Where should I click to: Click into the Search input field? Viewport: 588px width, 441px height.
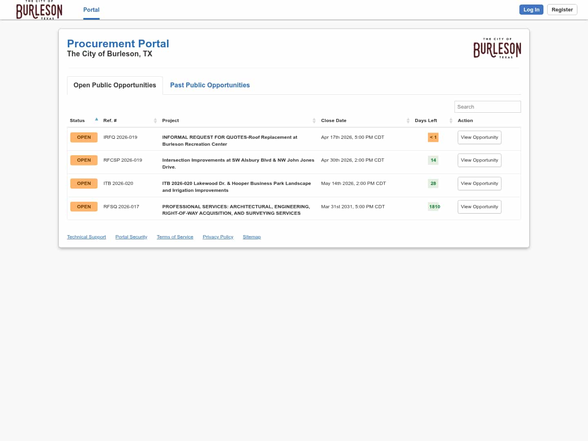coord(487,107)
